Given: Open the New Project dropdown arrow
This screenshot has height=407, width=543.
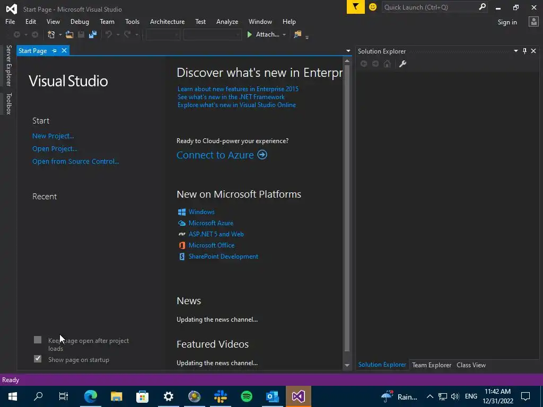Looking at the screenshot, I should coord(60,34).
